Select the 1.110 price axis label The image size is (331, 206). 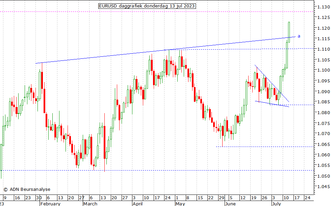click(324, 49)
